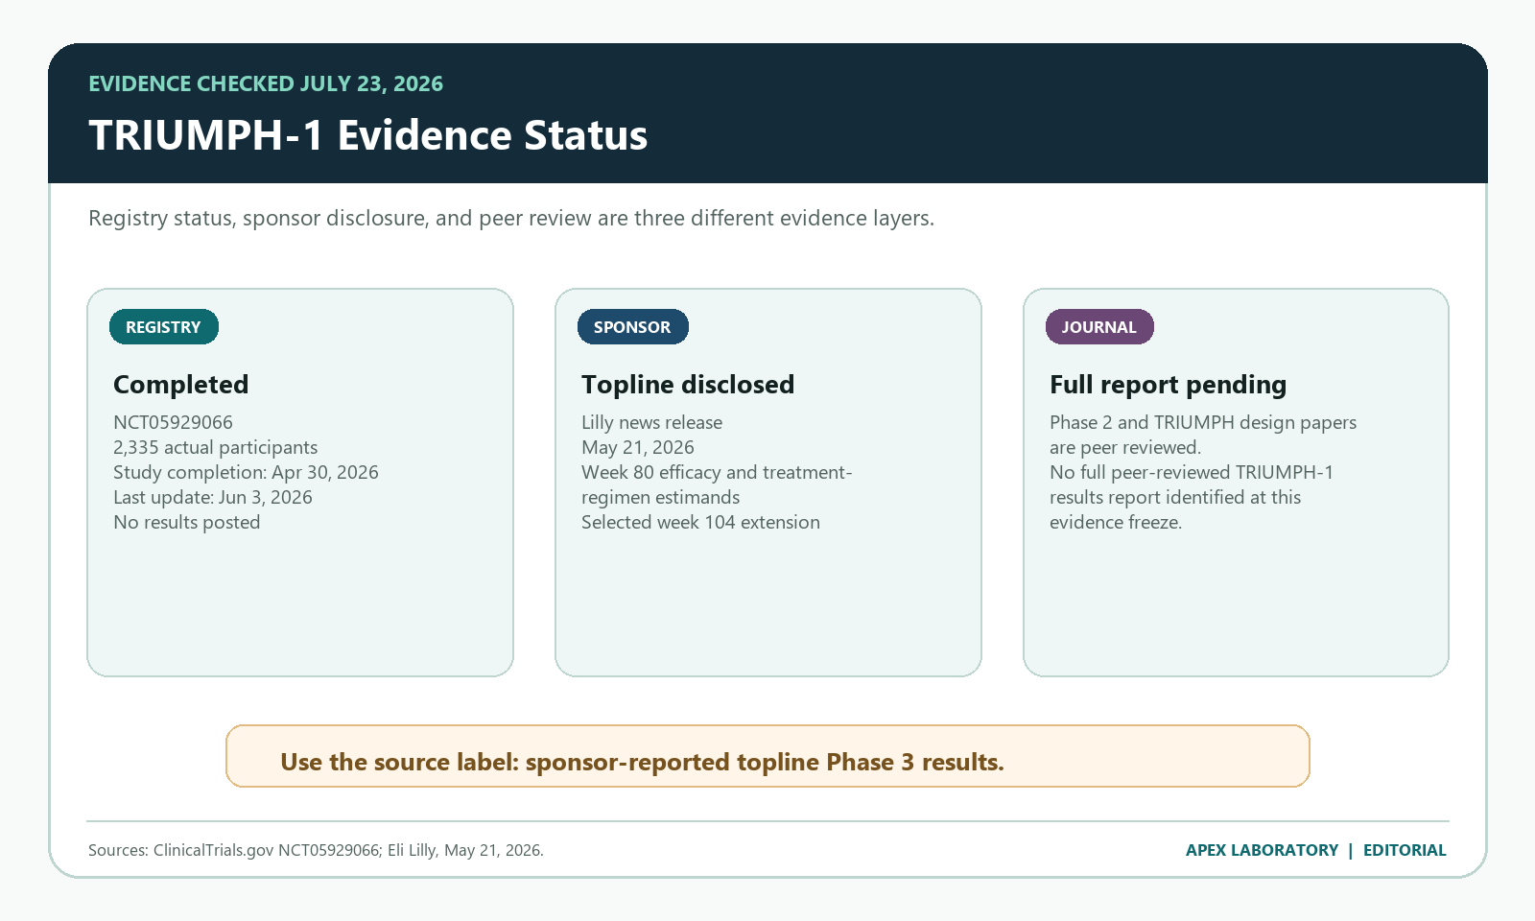Click the 'Full report pending' heading
The width and height of the screenshot is (1535, 921).
coord(1169,385)
